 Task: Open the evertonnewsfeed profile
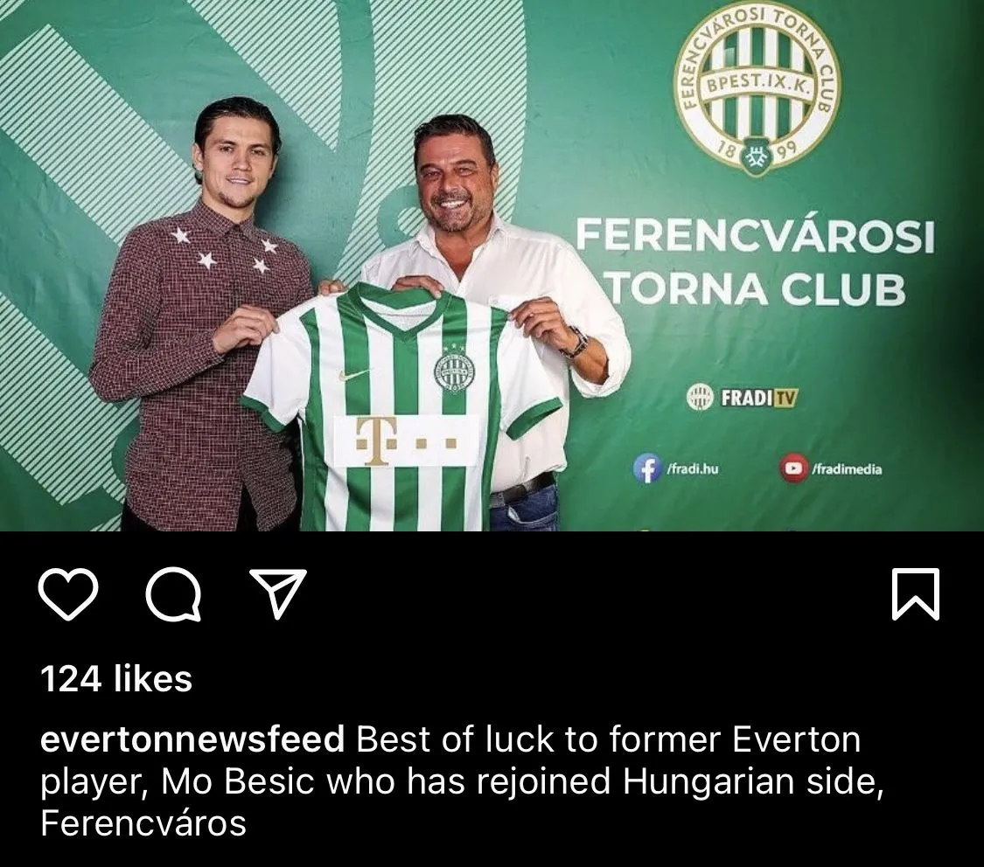pyautogui.click(x=192, y=739)
